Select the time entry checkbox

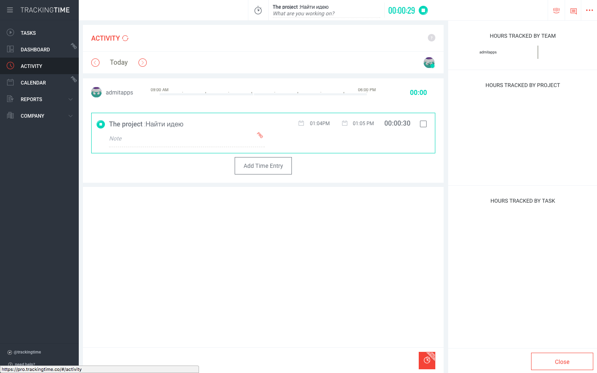423,124
